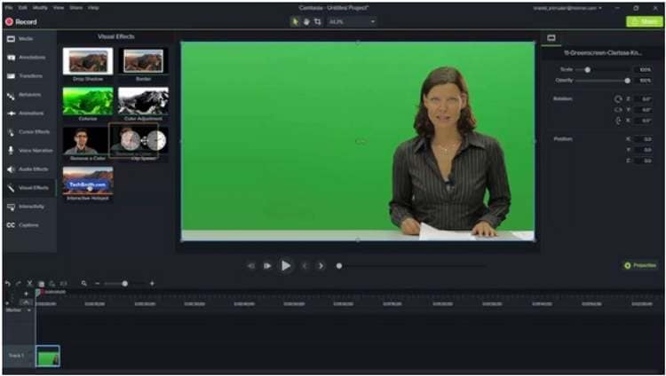The image size is (666, 376).
Task: Click the playback progress scrubber handle
Action: [x=339, y=266]
